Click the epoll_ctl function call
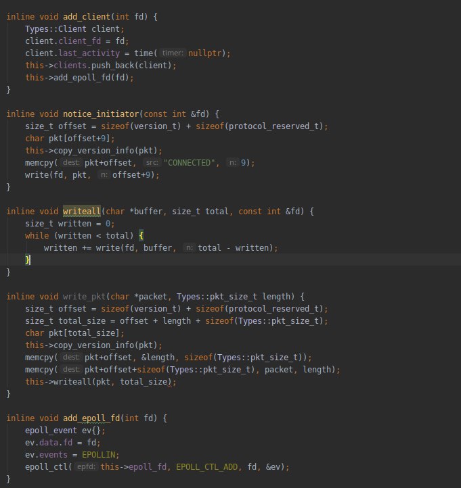Image resolution: width=461 pixels, height=488 pixels. 46,467
